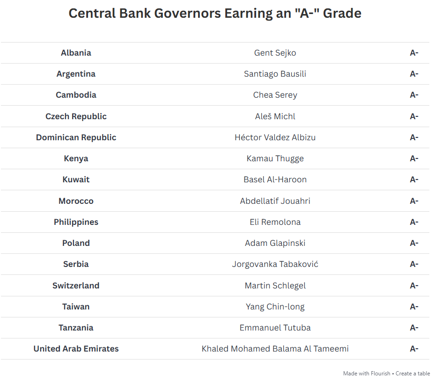442x381 pixels.
Task: Click governor name Aleš Michl
Action: [275, 116]
